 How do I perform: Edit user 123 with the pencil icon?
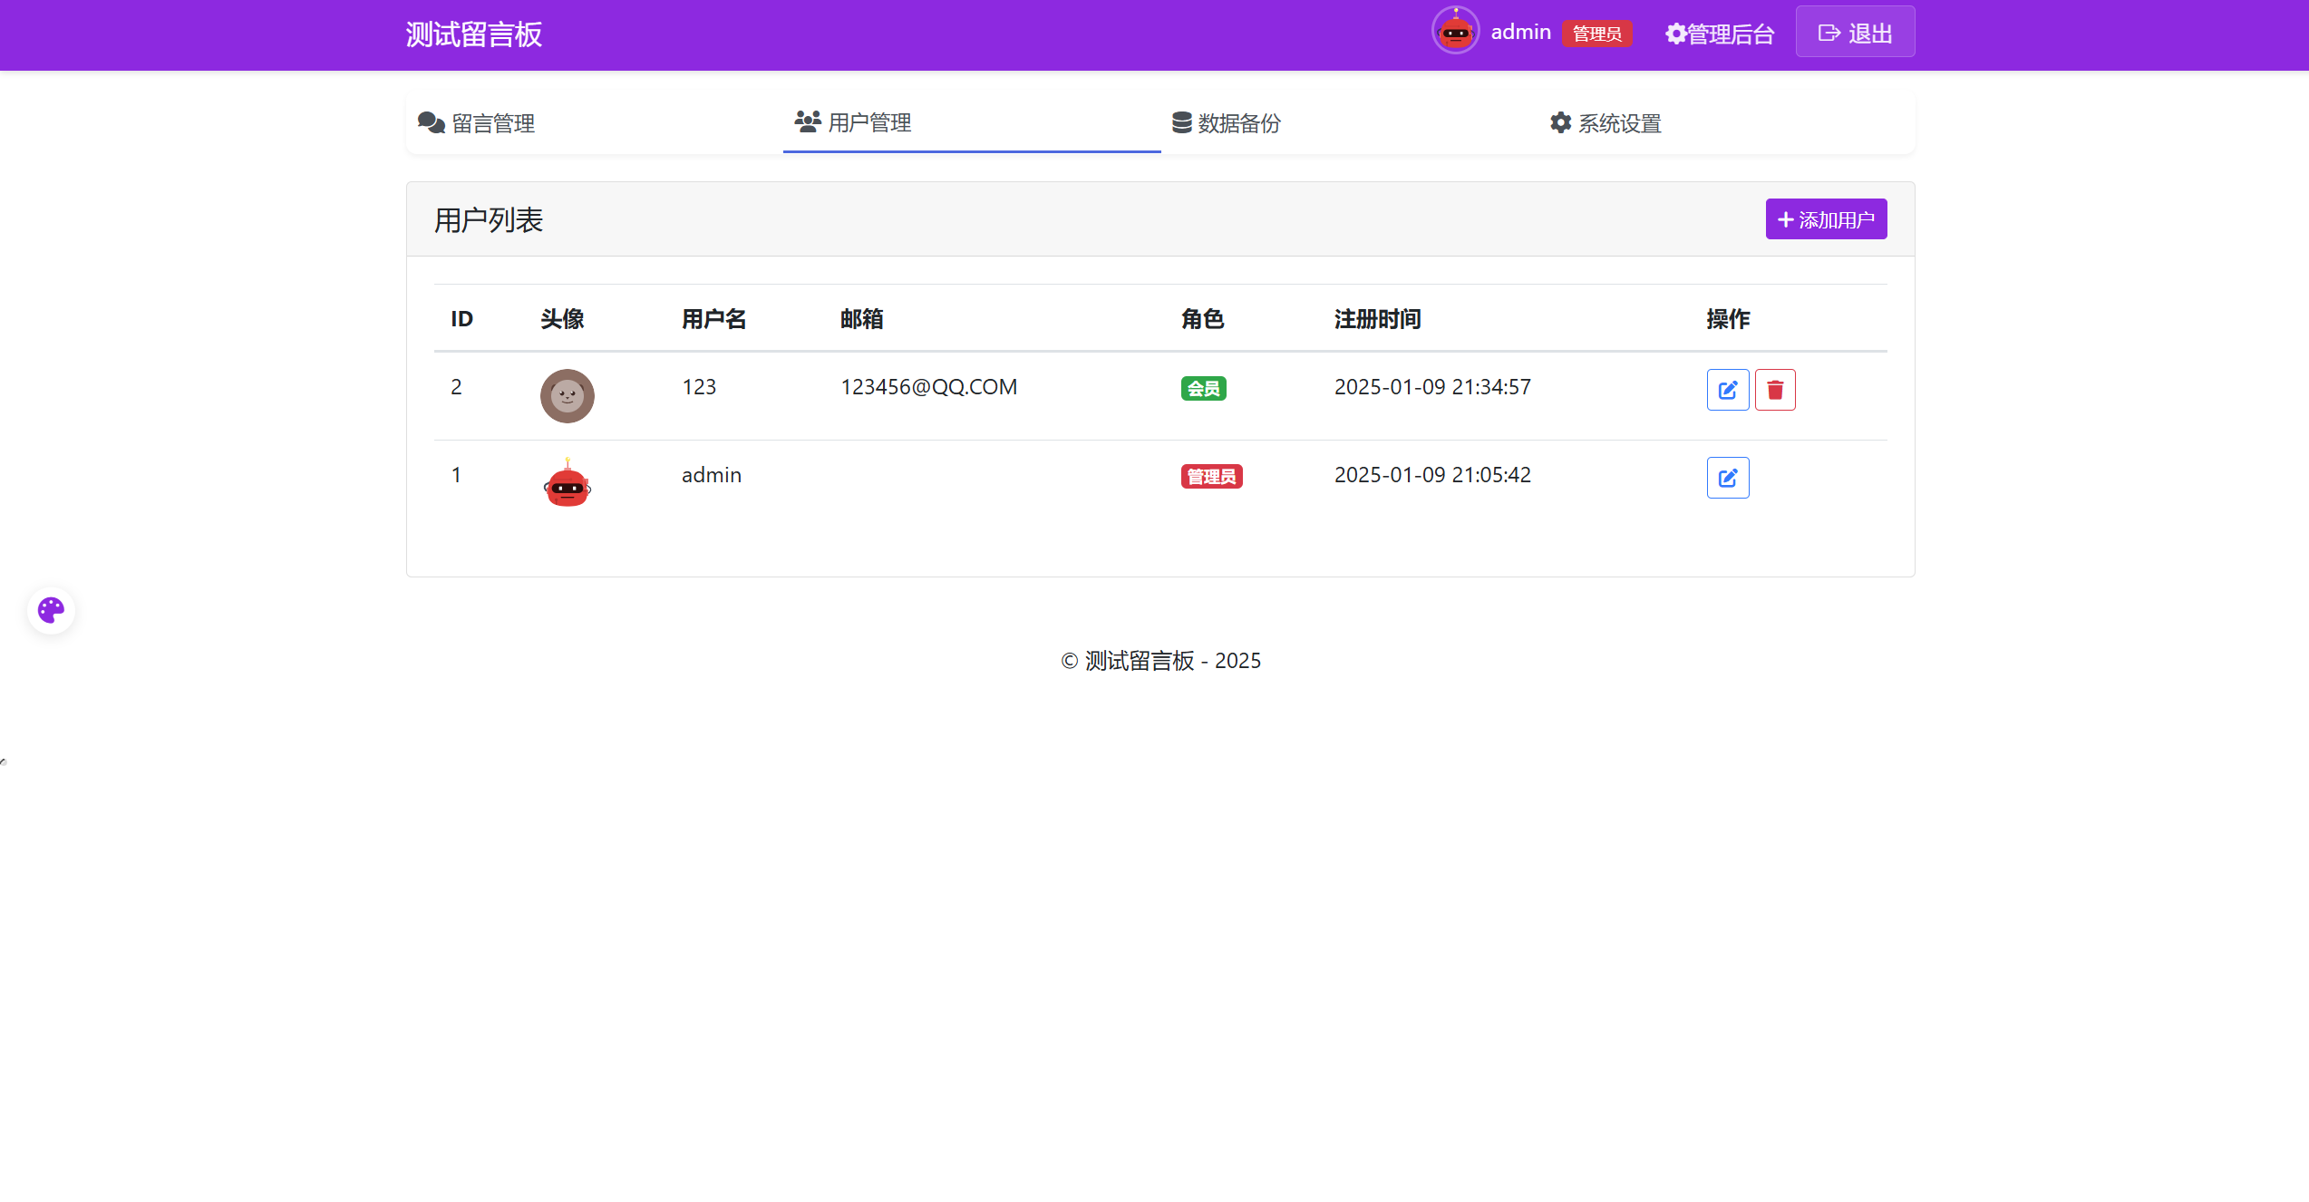[1727, 389]
